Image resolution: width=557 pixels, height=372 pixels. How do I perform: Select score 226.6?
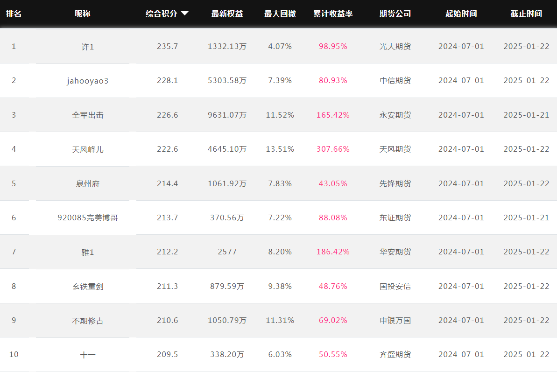click(x=167, y=115)
